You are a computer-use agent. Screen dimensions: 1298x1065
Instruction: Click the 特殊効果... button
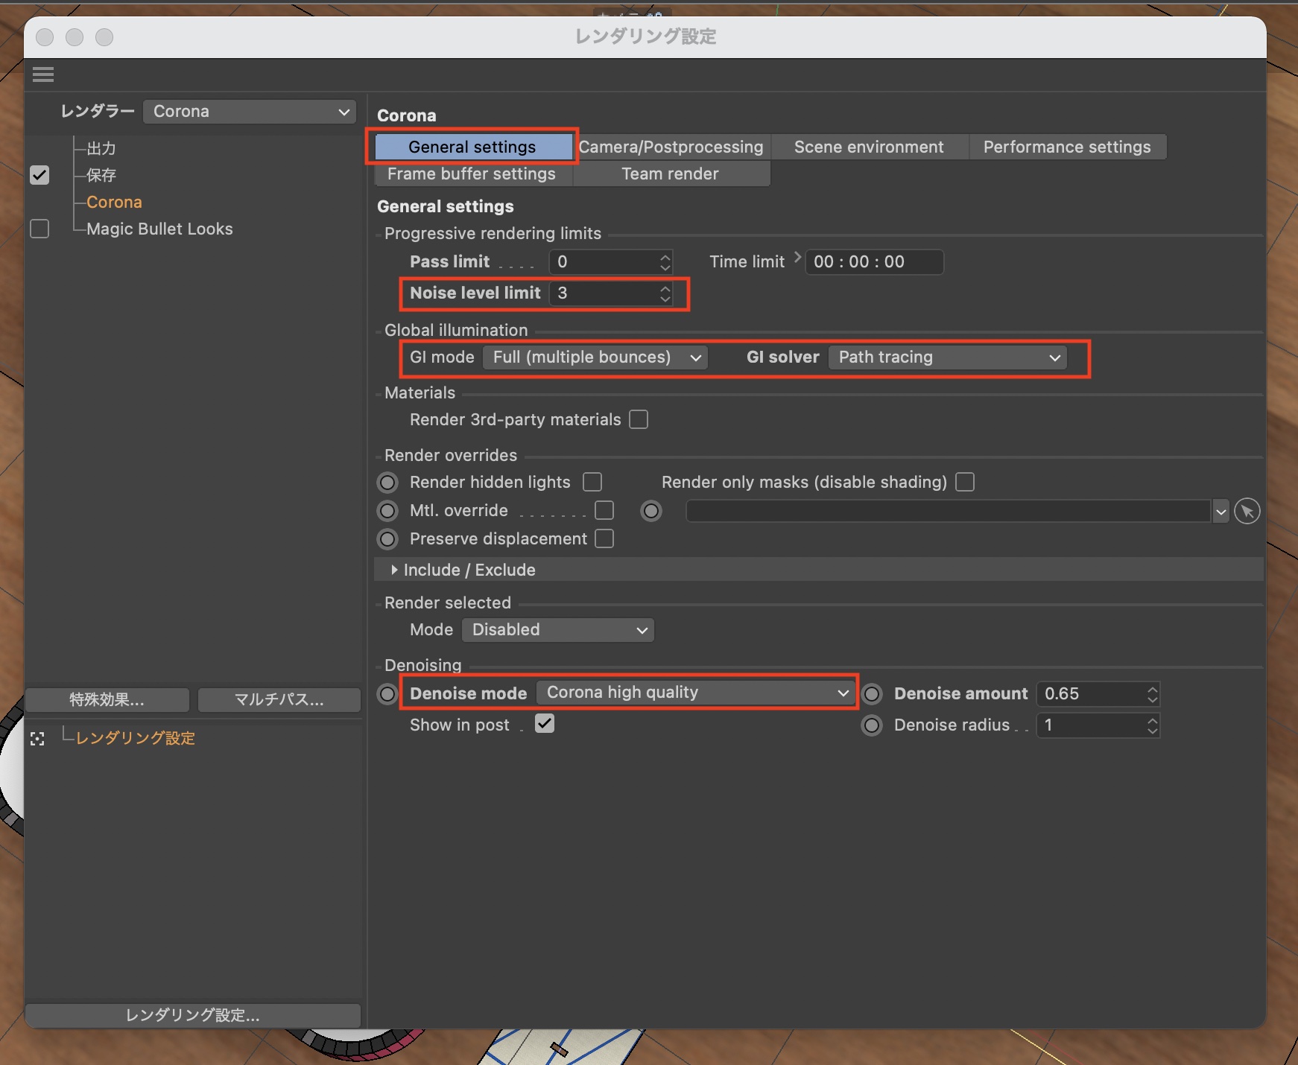click(107, 700)
